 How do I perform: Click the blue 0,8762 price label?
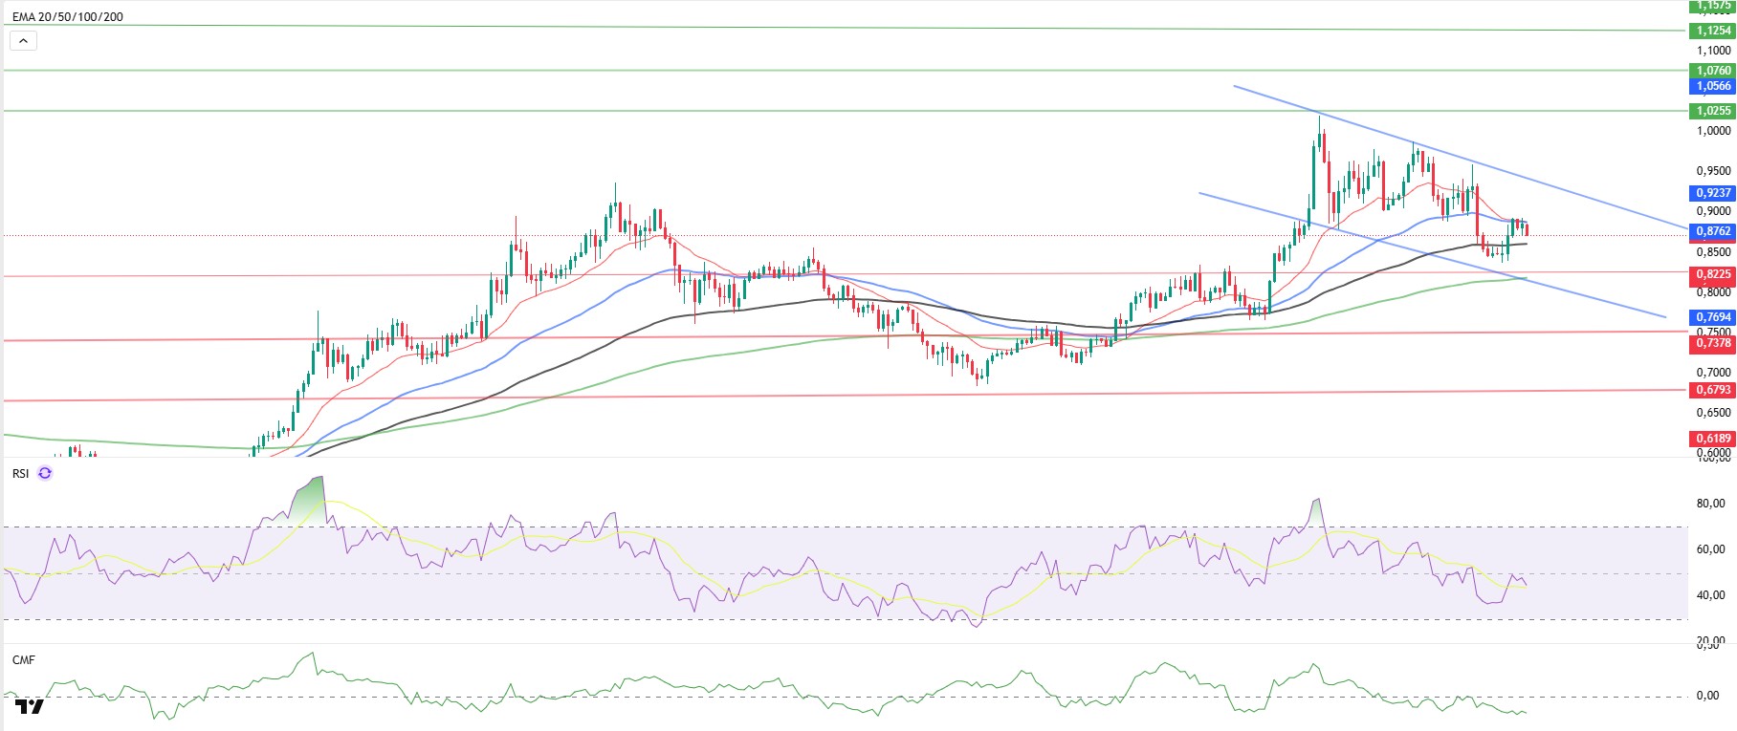click(x=1712, y=231)
